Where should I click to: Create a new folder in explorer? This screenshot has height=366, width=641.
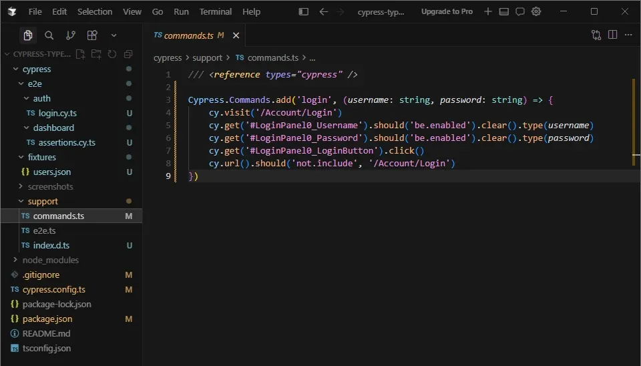point(96,54)
